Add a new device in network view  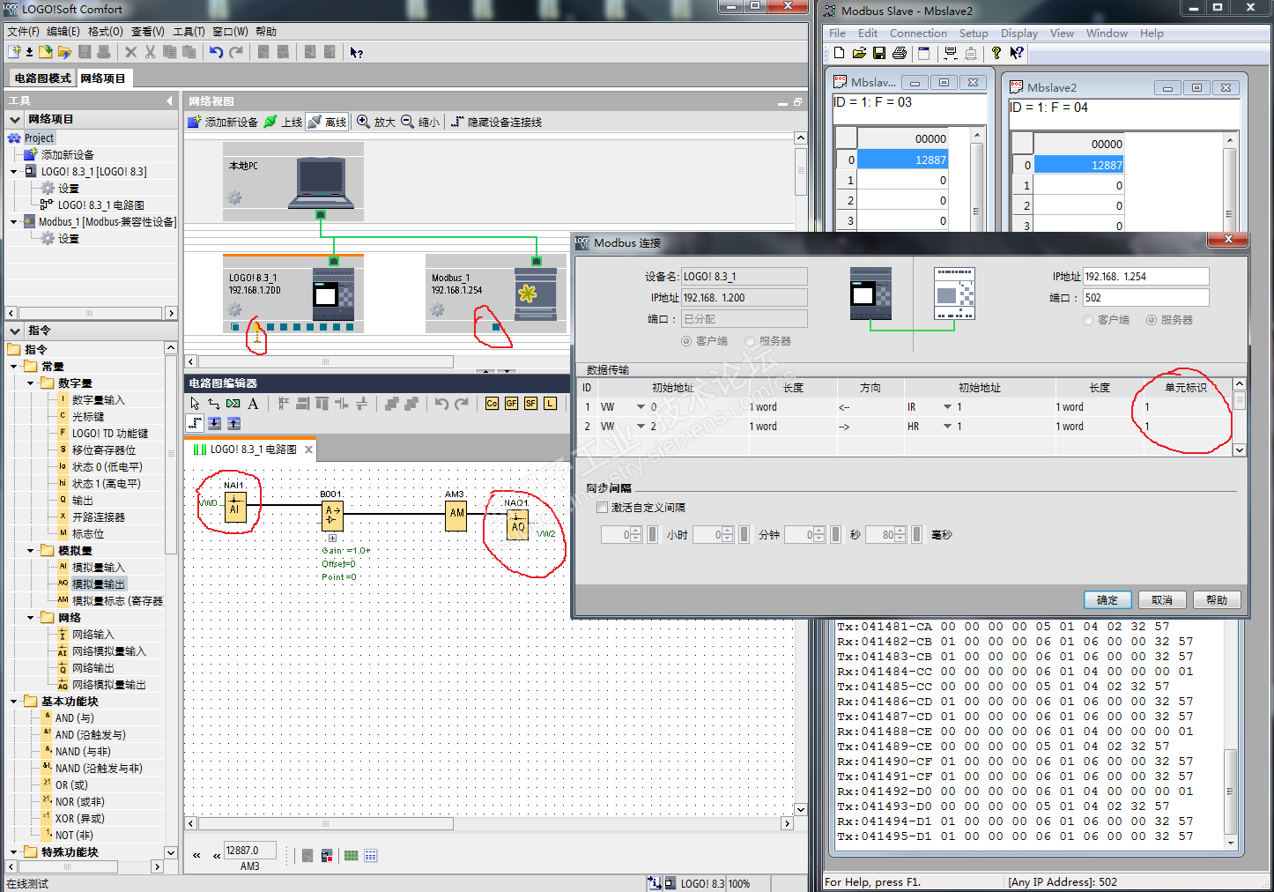pos(223,122)
